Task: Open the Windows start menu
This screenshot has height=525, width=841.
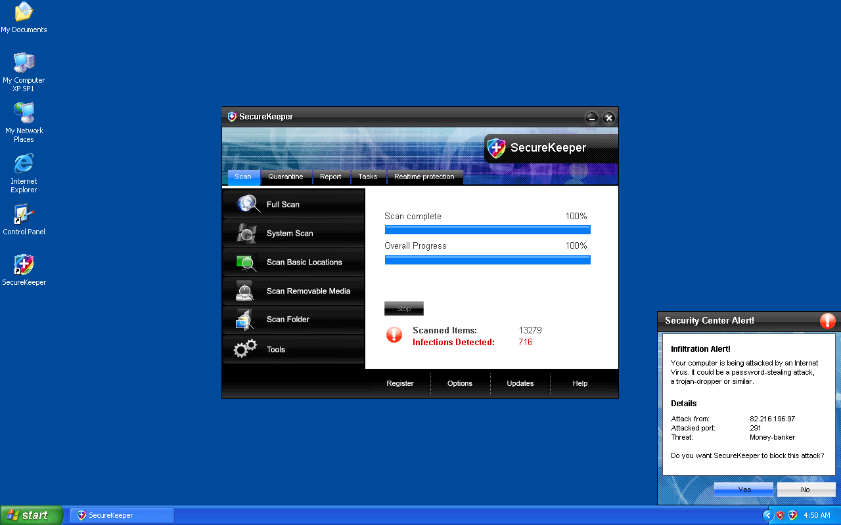Action: point(31,515)
